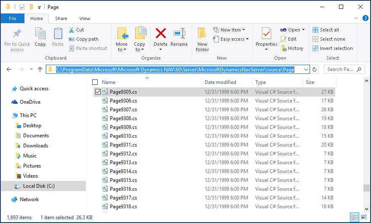Image resolution: width=371 pixels, height=223 pixels.
Task: Open the Music folder in navigation pane
Action: click(x=29, y=156)
